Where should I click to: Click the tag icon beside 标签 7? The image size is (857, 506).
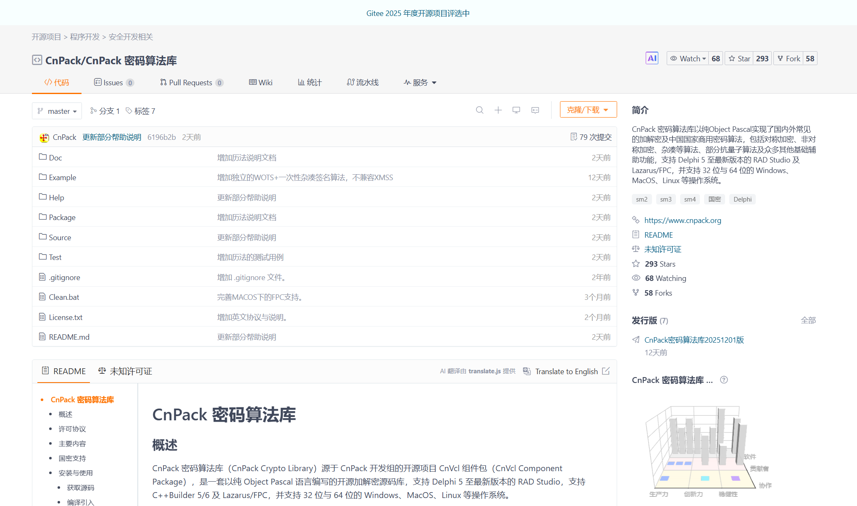point(130,110)
